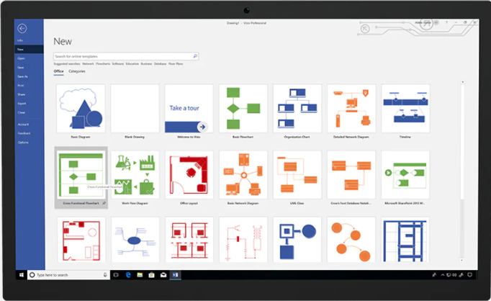The width and height of the screenshot is (491, 301).
Task: Select the Organization Chart template
Action: point(297,108)
